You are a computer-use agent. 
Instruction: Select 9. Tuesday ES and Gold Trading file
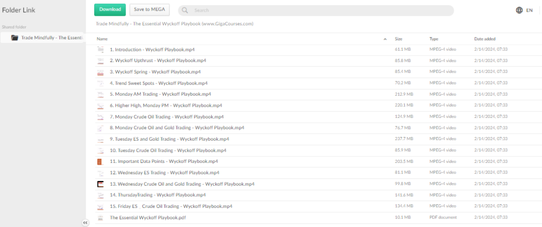click(169, 139)
